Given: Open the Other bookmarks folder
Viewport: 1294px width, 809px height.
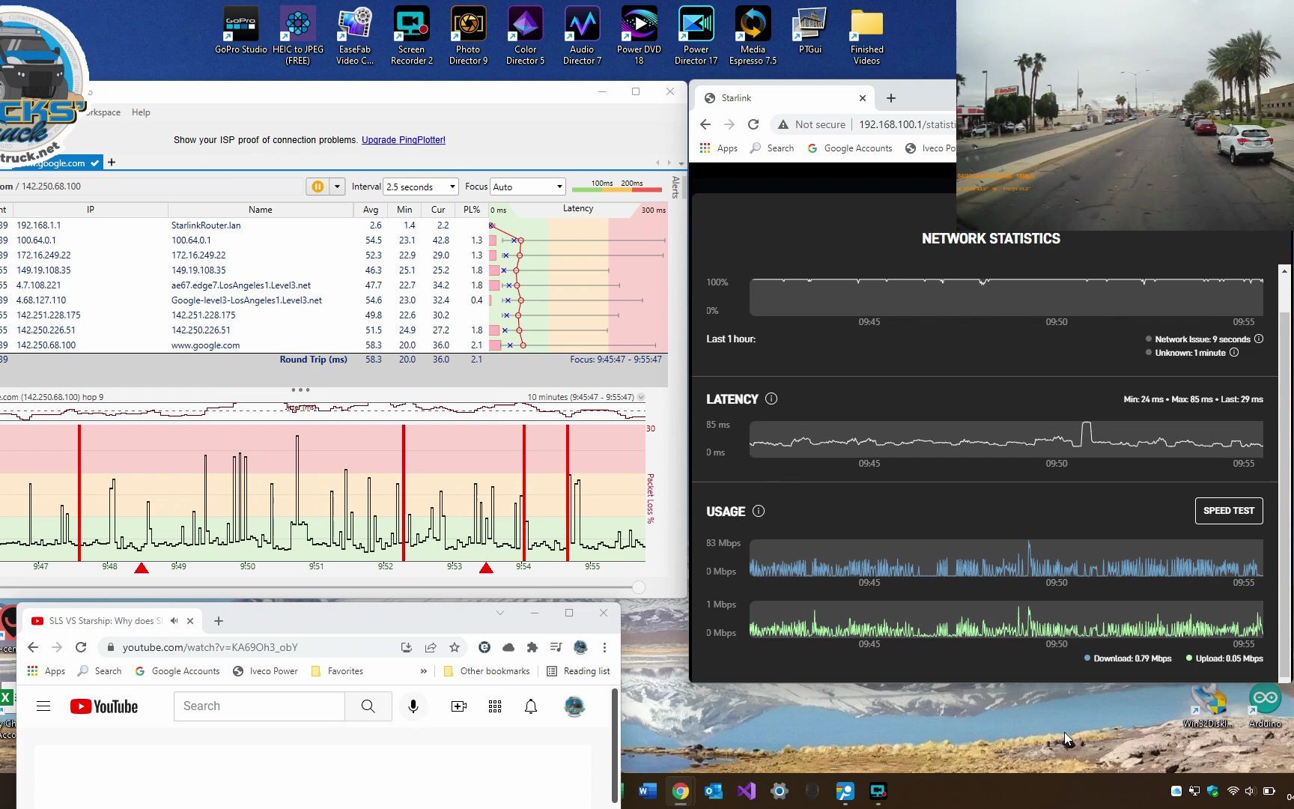Looking at the screenshot, I should click(487, 671).
